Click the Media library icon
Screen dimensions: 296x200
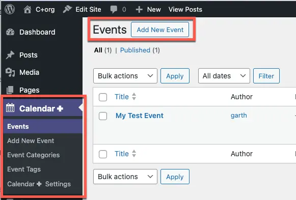10,72
